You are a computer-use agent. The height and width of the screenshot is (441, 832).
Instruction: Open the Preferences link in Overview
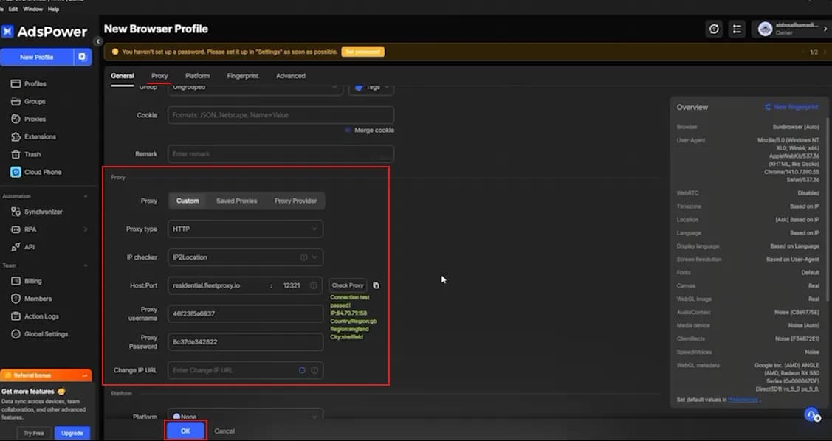coord(743,400)
